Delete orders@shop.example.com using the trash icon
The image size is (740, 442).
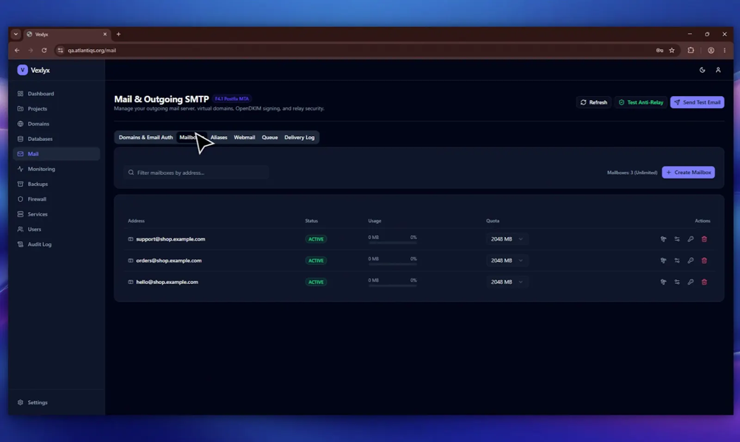(704, 260)
